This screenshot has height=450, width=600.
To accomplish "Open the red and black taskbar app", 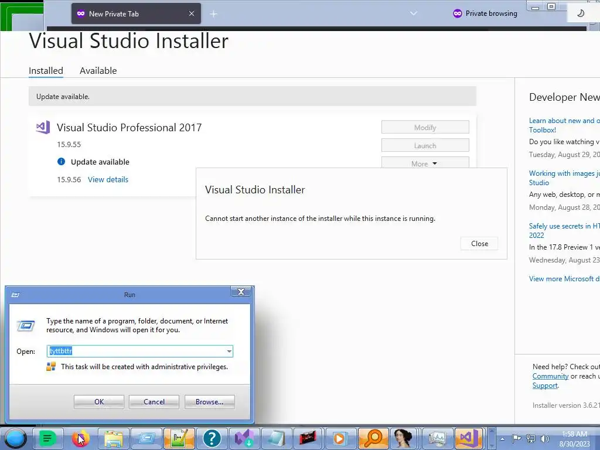I will pyautogui.click(x=308, y=438).
